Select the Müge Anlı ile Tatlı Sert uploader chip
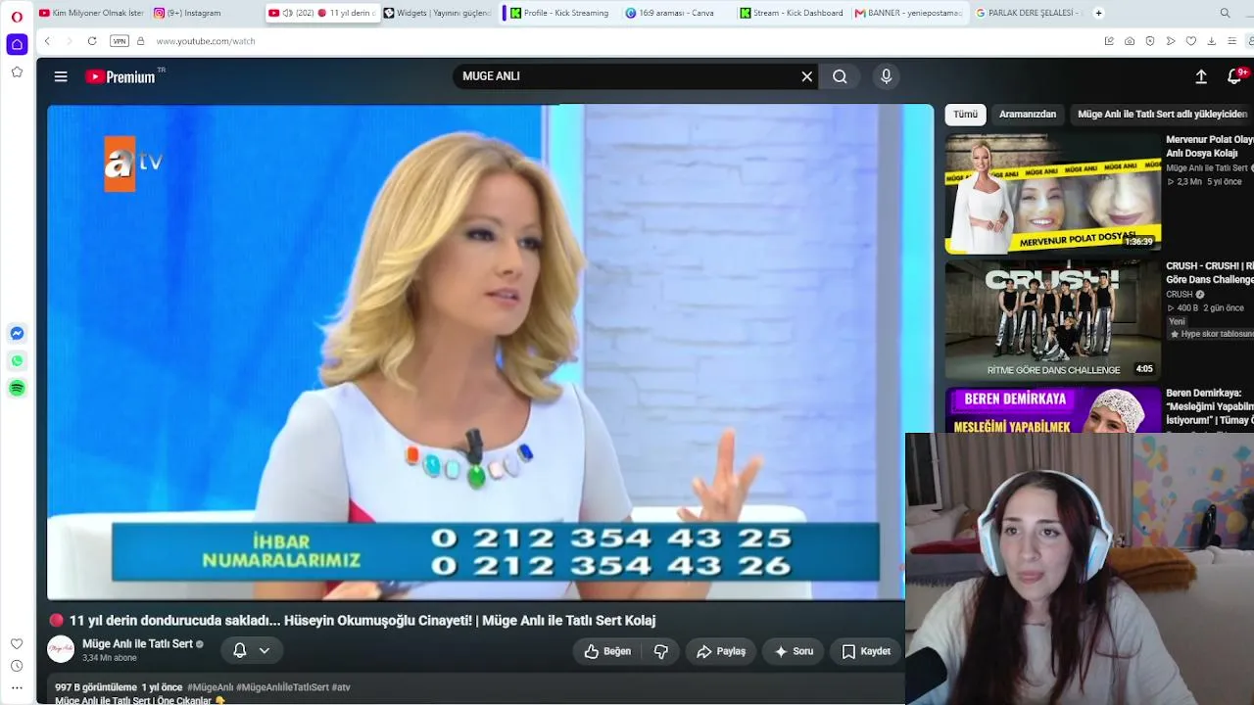1254x705 pixels. point(1162,115)
